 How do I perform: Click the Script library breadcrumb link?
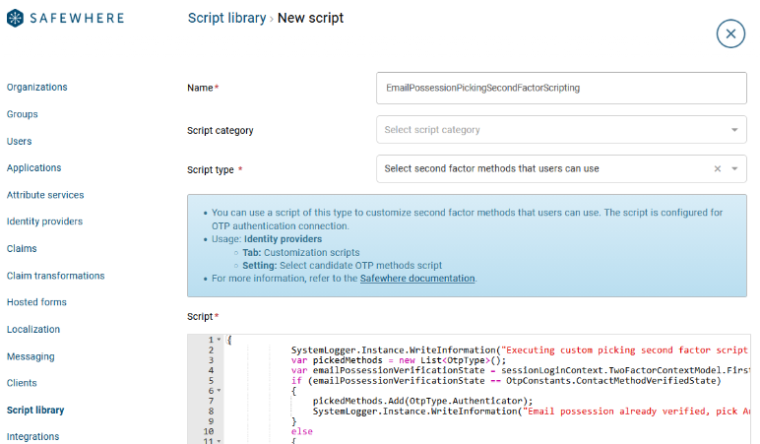pyautogui.click(x=226, y=18)
